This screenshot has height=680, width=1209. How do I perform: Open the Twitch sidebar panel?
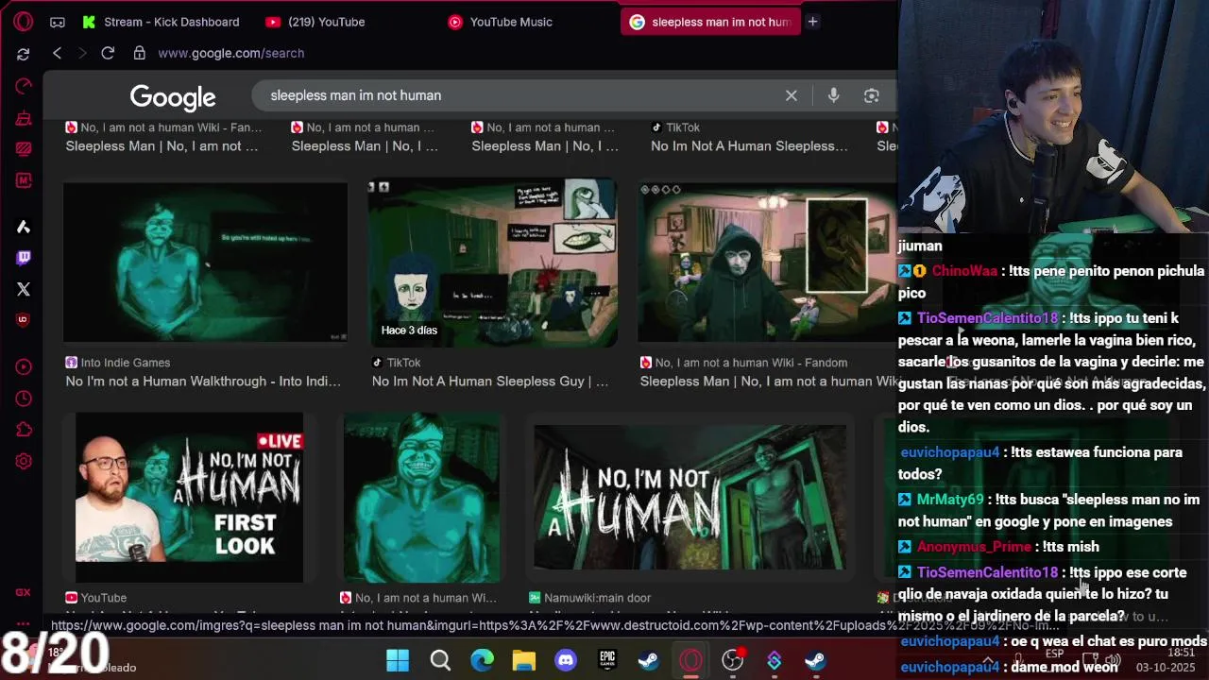pos(24,257)
